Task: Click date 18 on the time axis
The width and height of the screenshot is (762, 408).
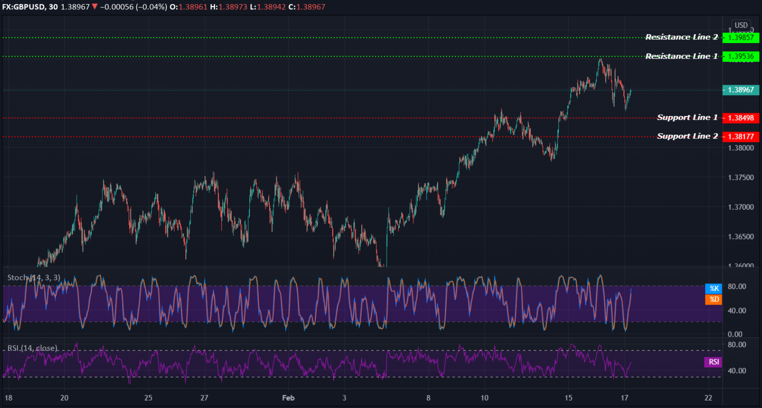Action: click(x=8, y=398)
